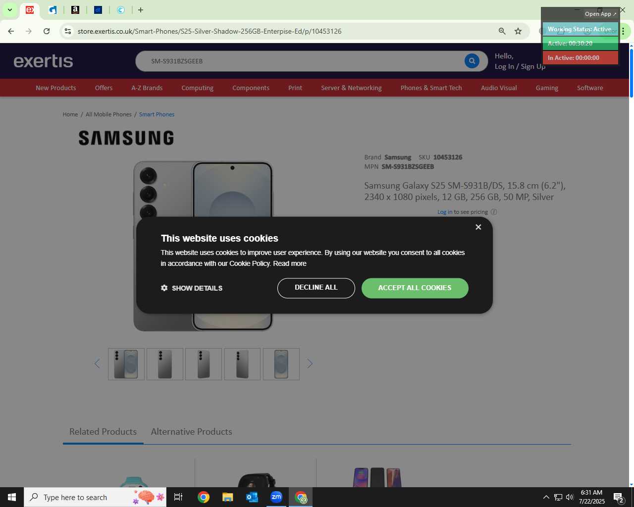Open Computing menu

pyautogui.click(x=197, y=88)
